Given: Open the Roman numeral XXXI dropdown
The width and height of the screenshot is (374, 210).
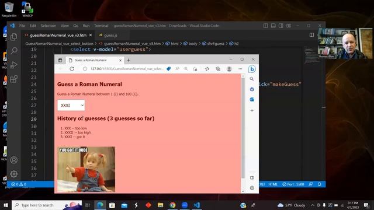Looking at the screenshot, I should pyautogui.click(x=71, y=105).
